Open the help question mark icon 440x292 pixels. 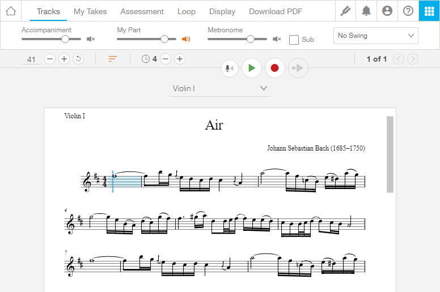(x=408, y=11)
